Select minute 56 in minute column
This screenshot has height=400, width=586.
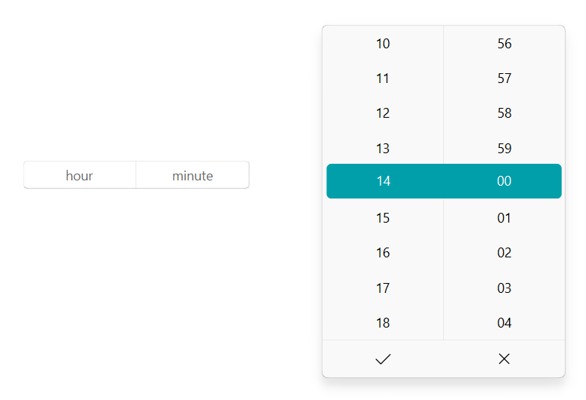coord(504,44)
